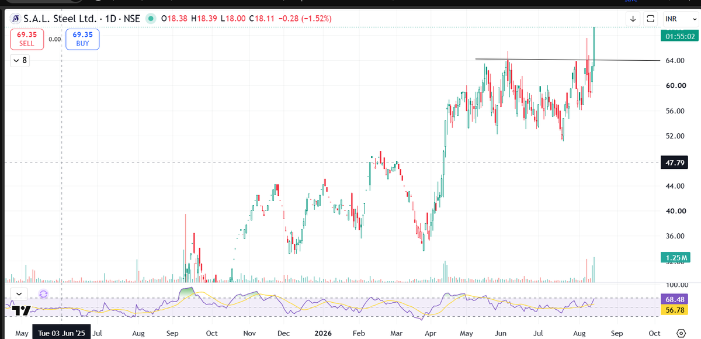Click the low price value L18.00
Image resolution: width=701 pixels, height=339 pixels.
[234, 19]
